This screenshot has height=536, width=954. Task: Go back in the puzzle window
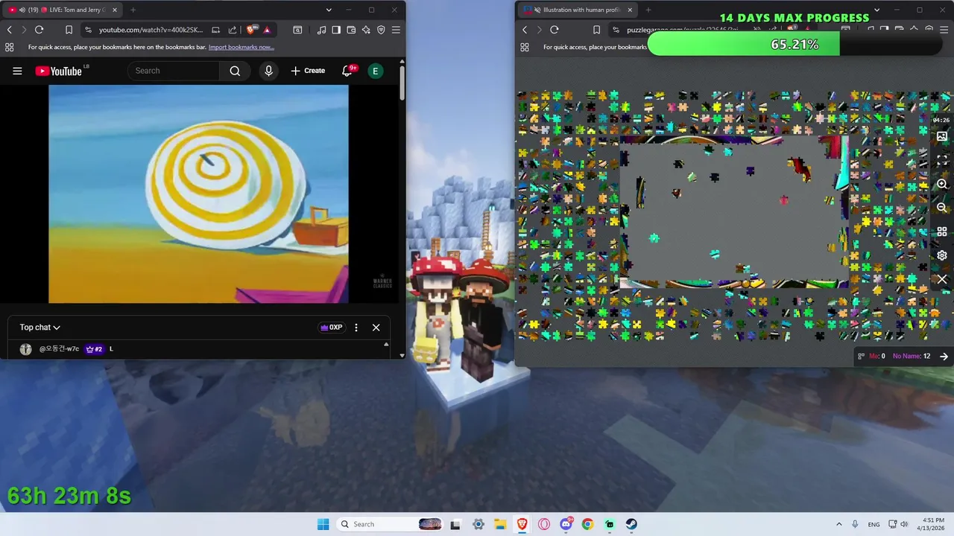[525, 30]
